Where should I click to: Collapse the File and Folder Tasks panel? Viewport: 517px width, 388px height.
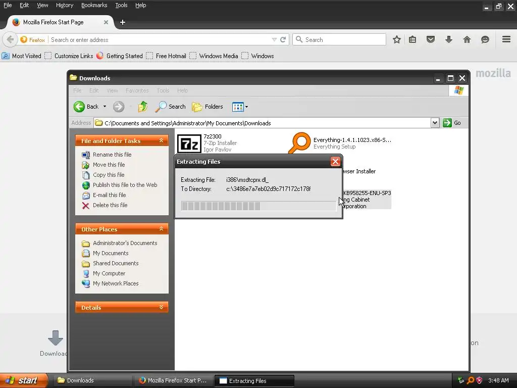point(161,140)
